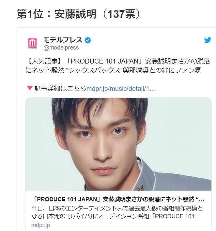Open the Twitter bird icon

pos(208,40)
